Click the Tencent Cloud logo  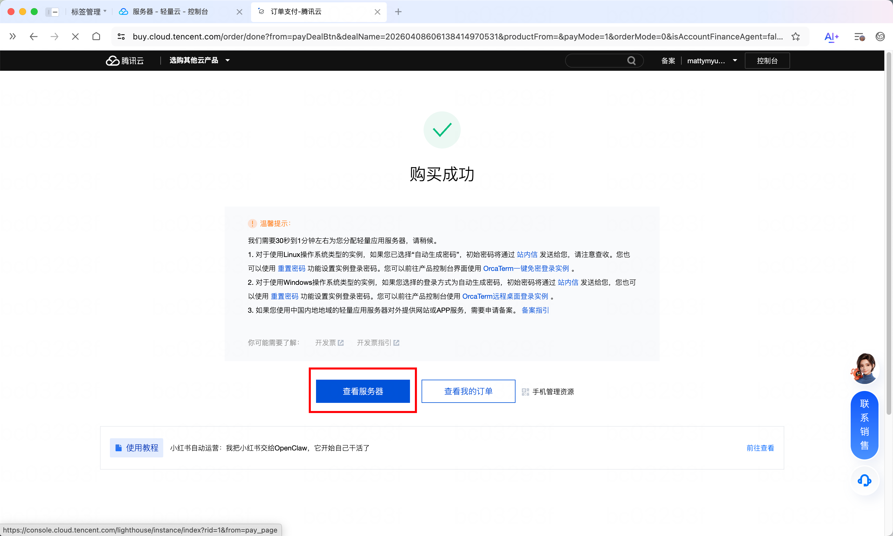125,61
